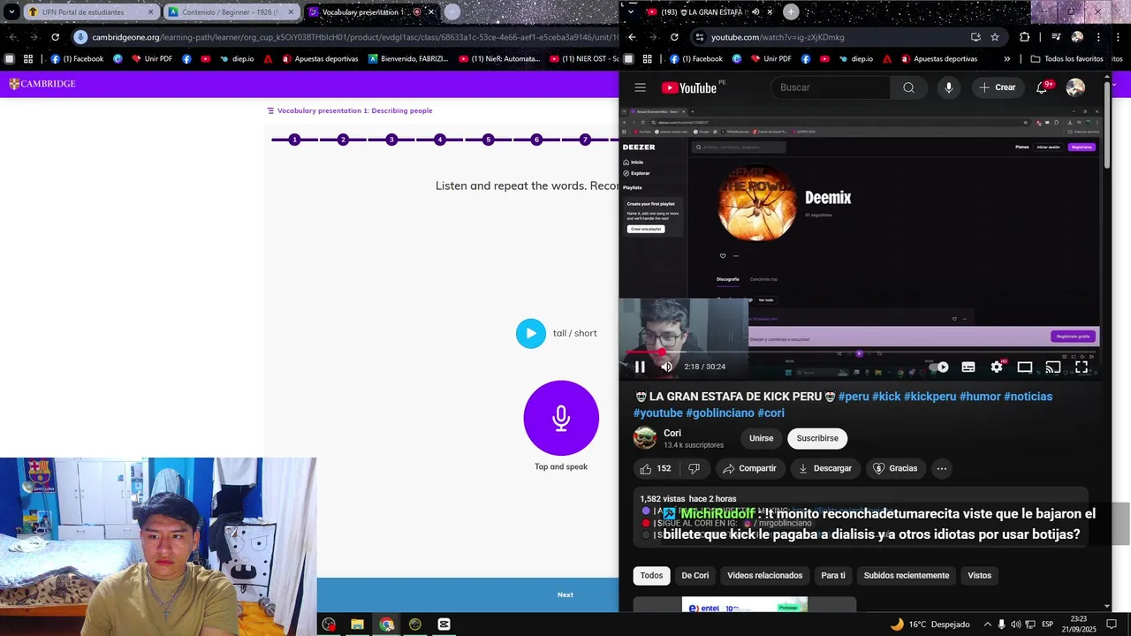Open more actions ellipsis under video
The height and width of the screenshot is (636, 1131).
click(x=942, y=468)
